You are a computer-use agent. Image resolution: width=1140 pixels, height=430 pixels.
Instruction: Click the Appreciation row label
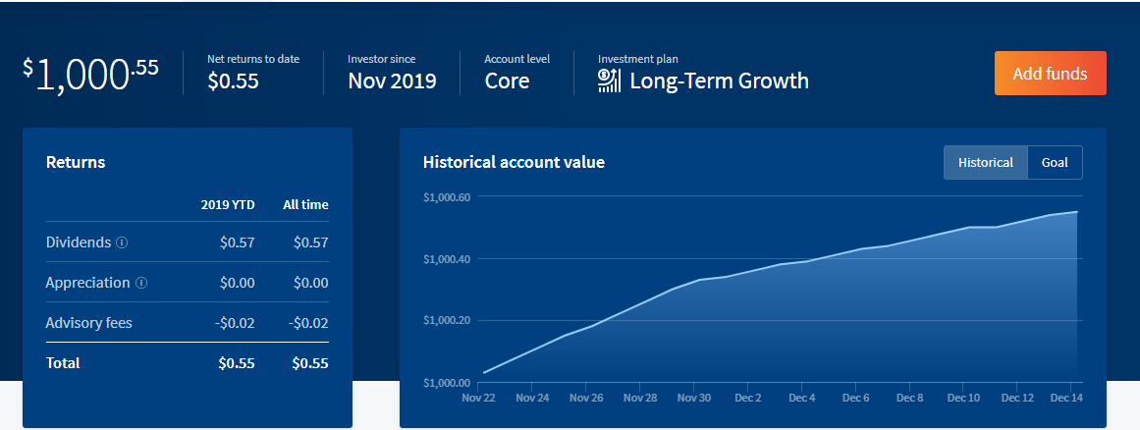87,283
